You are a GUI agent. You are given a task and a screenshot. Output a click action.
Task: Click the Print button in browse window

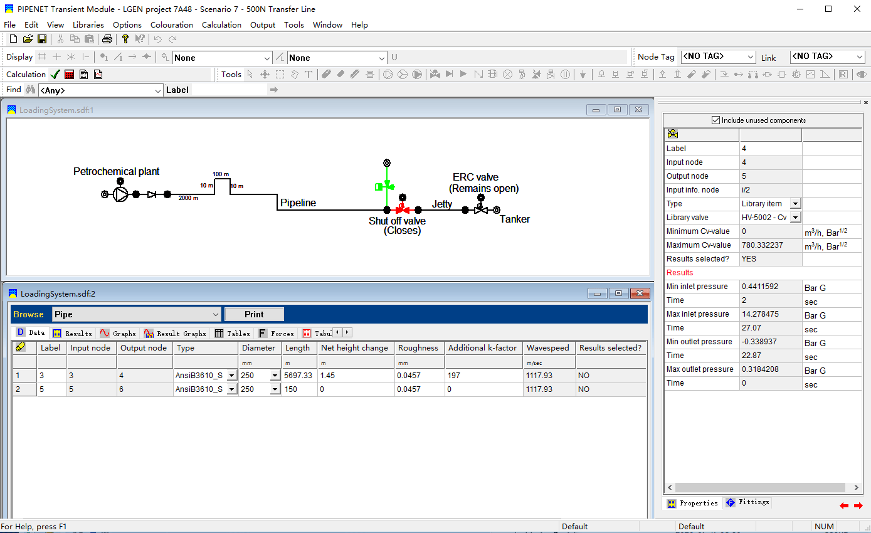[254, 314]
